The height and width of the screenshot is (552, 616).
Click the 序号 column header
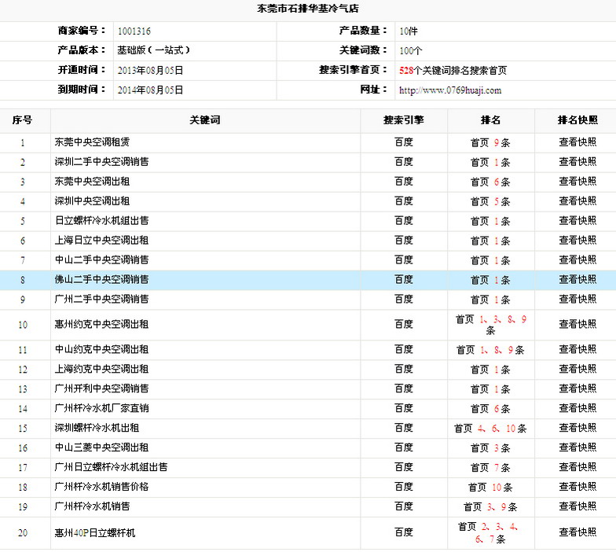tap(22, 120)
